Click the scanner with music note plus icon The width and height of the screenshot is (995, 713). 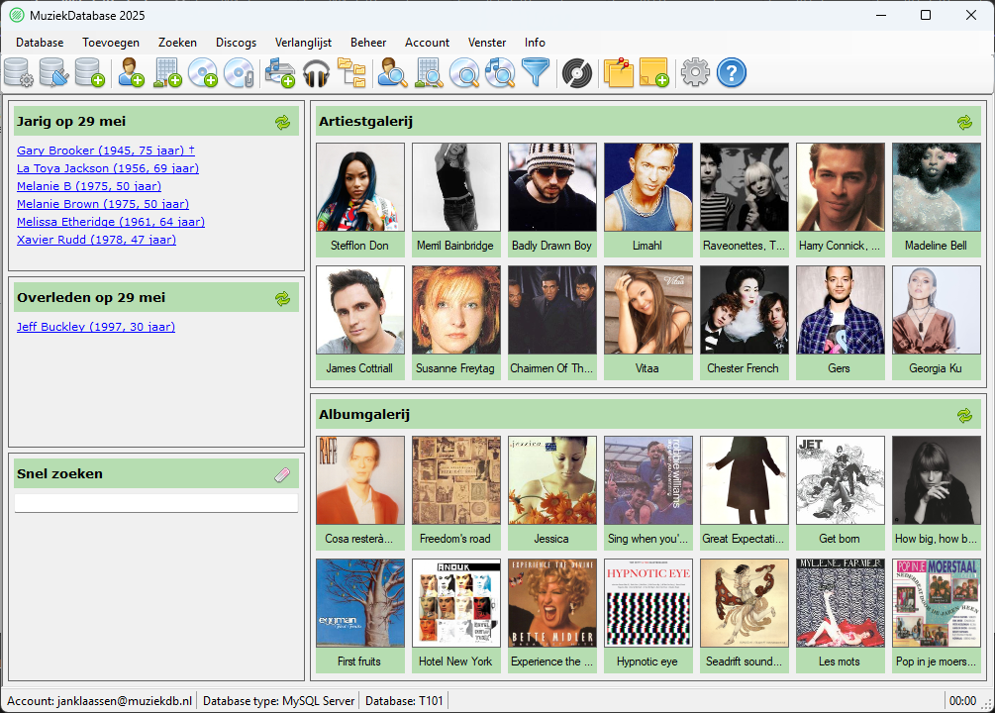pos(280,72)
